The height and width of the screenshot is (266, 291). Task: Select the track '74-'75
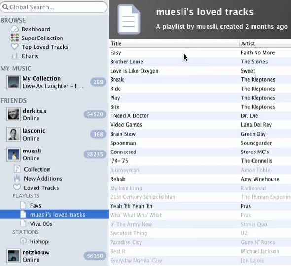(x=119, y=161)
